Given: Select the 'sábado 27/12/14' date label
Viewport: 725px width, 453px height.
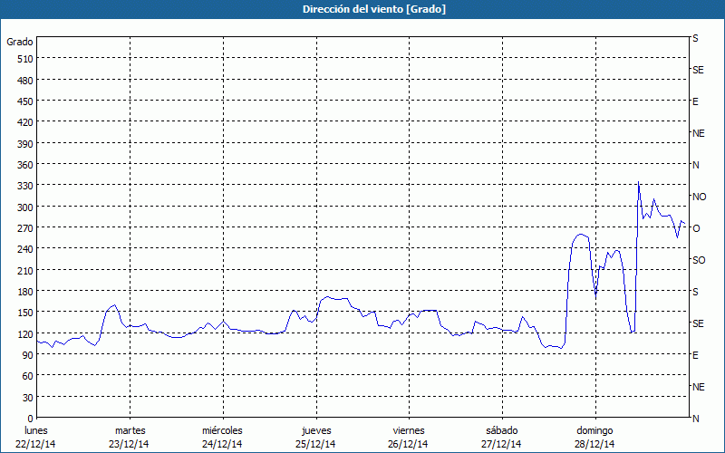Looking at the screenshot, I should click(x=501, y=437).
